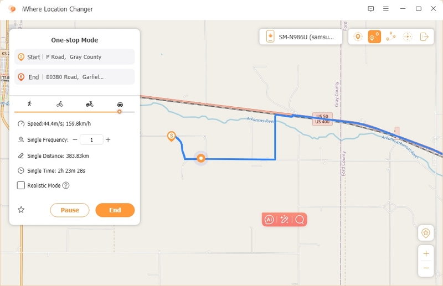Click the exit/export icon in toolbar
443x286 pixels.
point(424,37)
